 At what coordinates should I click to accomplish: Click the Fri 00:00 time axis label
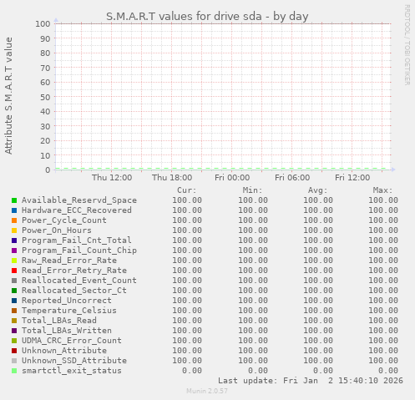[232, 178]
